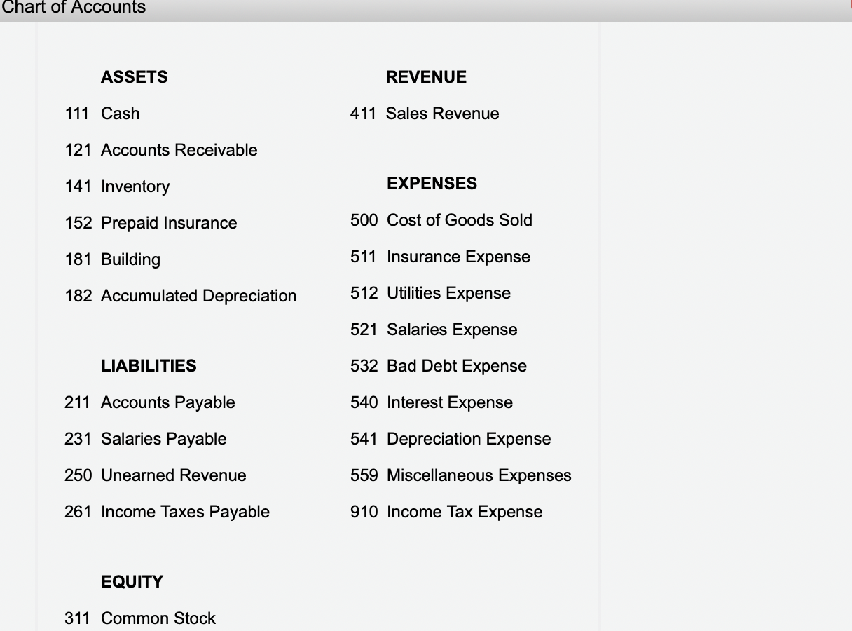This screenshot has height=631, width=852.
Task: Select the 532 Bad Debt Expense account
Action: (x=439, y=366)
